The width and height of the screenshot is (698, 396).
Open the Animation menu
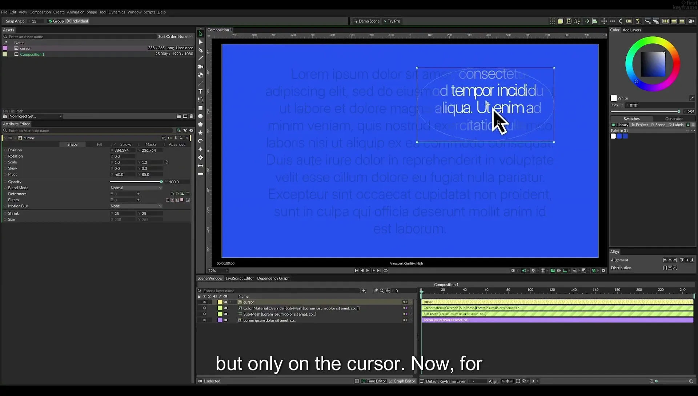(76, 12)
